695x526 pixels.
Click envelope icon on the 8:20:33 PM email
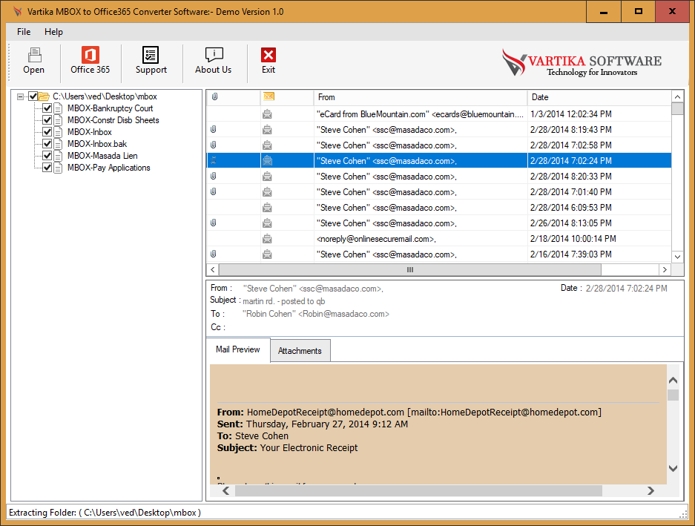click(x=267, y=177)
